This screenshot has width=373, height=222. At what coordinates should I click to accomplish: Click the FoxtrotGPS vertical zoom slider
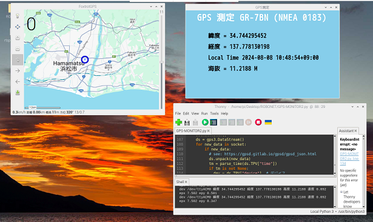click(161, 62)
